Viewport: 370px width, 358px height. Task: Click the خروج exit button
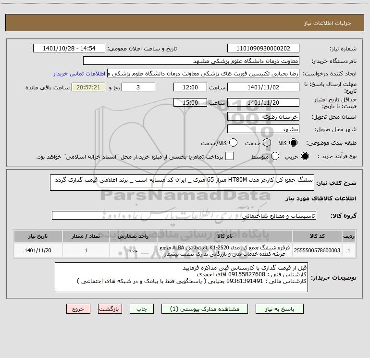coord(78,309)
